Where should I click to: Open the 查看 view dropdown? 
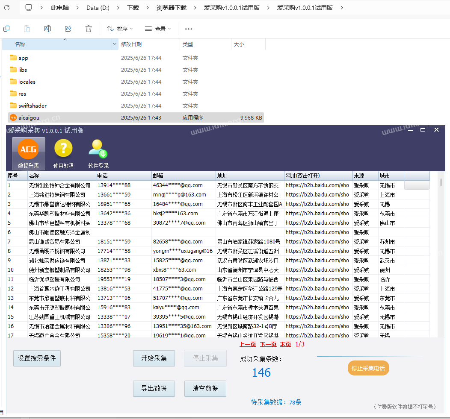click(158, 29)
